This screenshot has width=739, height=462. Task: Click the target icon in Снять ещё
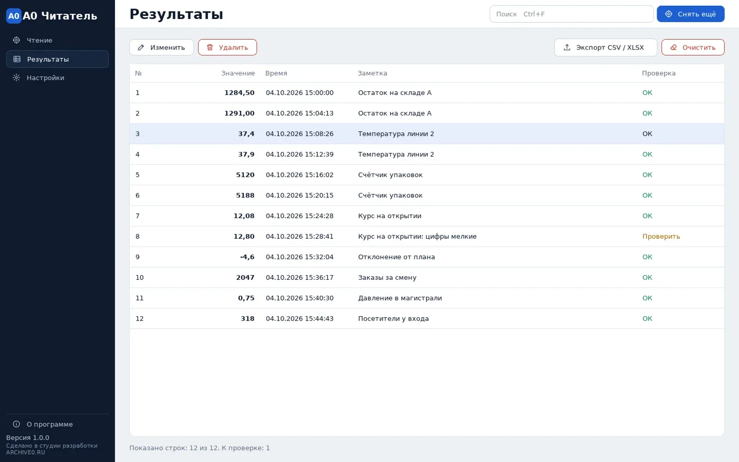coord(668,14)
